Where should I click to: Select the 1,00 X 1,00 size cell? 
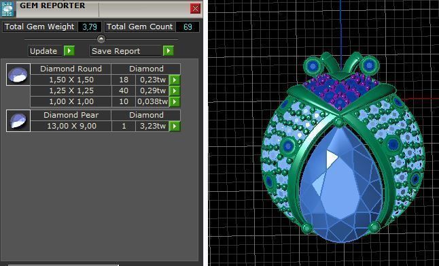click(71, 102)
